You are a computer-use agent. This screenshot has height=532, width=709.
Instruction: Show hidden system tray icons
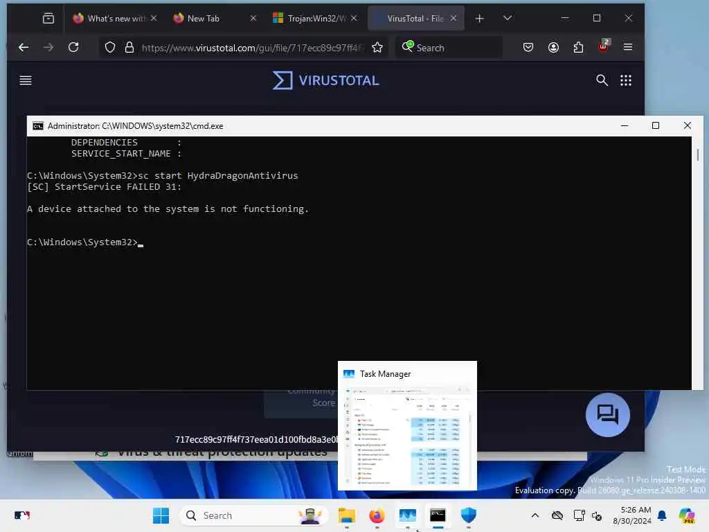pos(535,515)
